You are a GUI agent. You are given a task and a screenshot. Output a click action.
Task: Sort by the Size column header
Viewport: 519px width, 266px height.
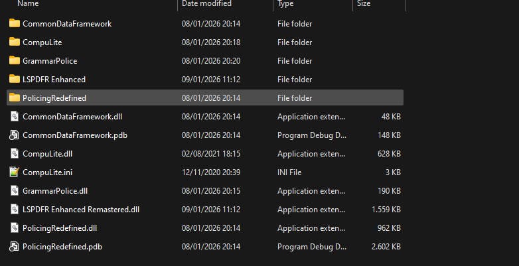pyautogui.click(x=364, y=3)
